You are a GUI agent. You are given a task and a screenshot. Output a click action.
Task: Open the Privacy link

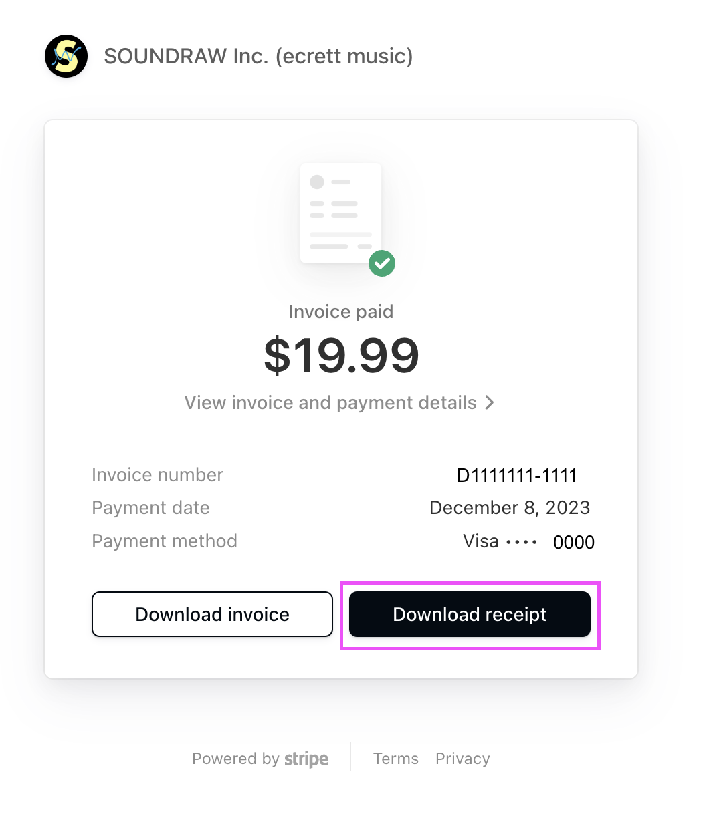(463, 759)
